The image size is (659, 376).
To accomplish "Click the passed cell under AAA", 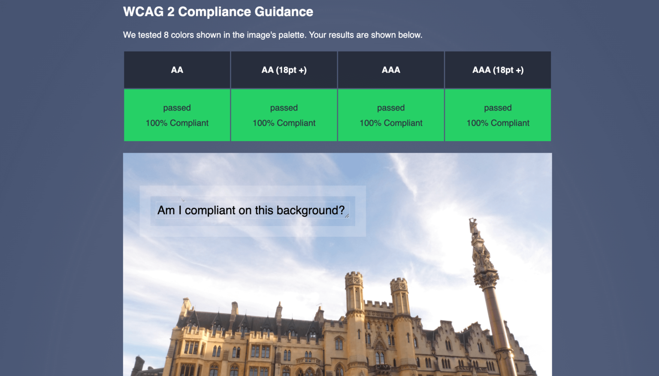I will coord(390,108).
